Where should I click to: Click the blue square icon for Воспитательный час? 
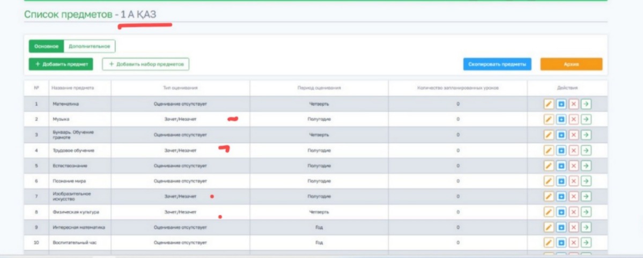click(561, 243)
